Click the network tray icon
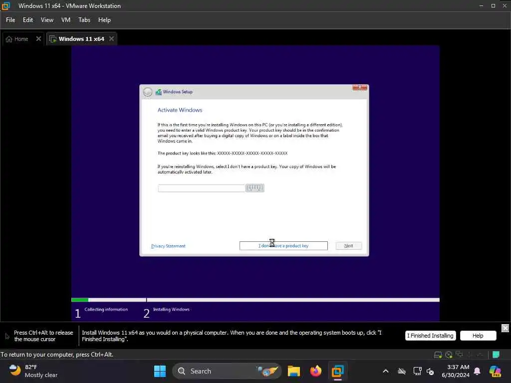 tap(417, 371)
